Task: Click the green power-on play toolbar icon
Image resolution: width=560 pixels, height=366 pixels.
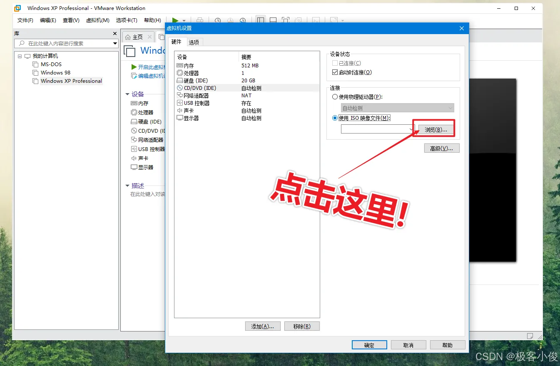Action: [x=175, y=20]
